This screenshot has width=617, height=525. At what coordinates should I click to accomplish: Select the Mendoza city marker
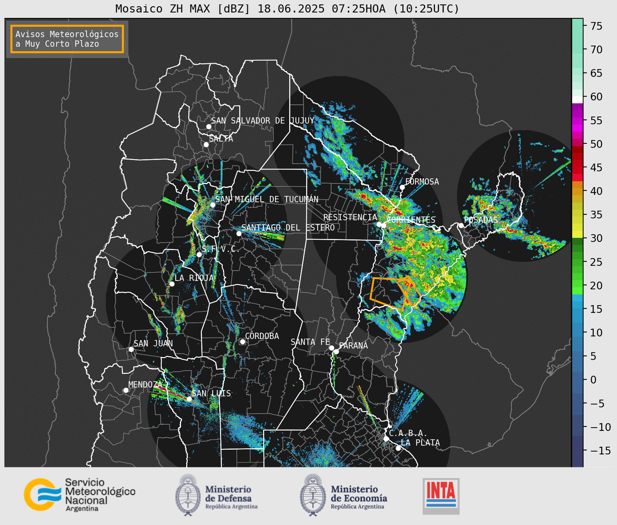coord(126,390)
